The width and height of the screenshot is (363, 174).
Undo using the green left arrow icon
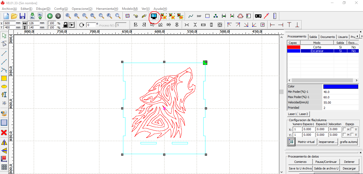[x=50, y=16]
